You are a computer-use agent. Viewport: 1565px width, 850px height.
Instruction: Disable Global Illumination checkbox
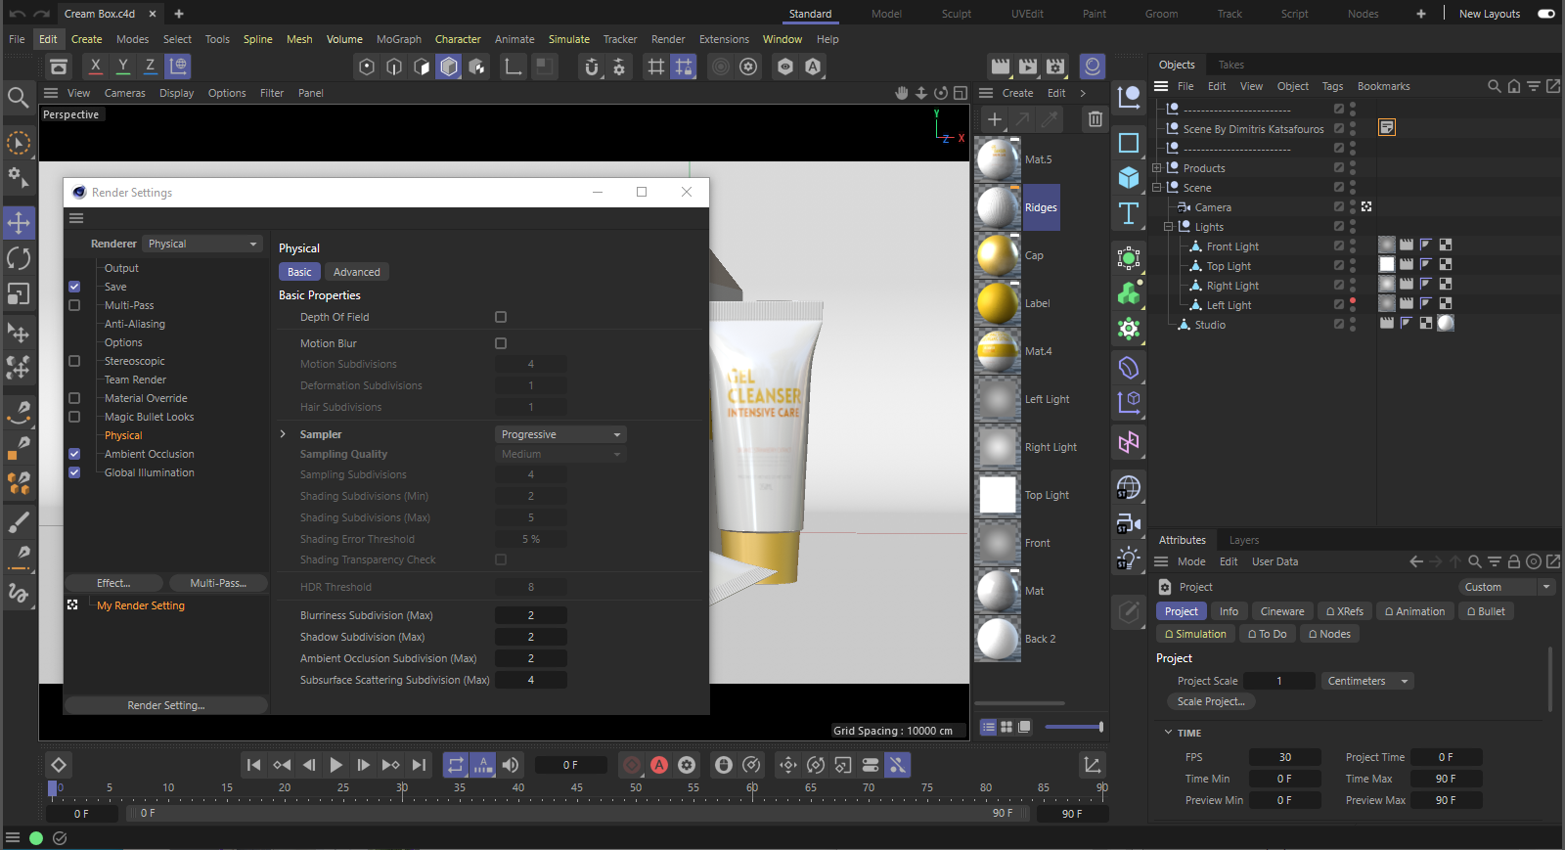pos(74,472)
